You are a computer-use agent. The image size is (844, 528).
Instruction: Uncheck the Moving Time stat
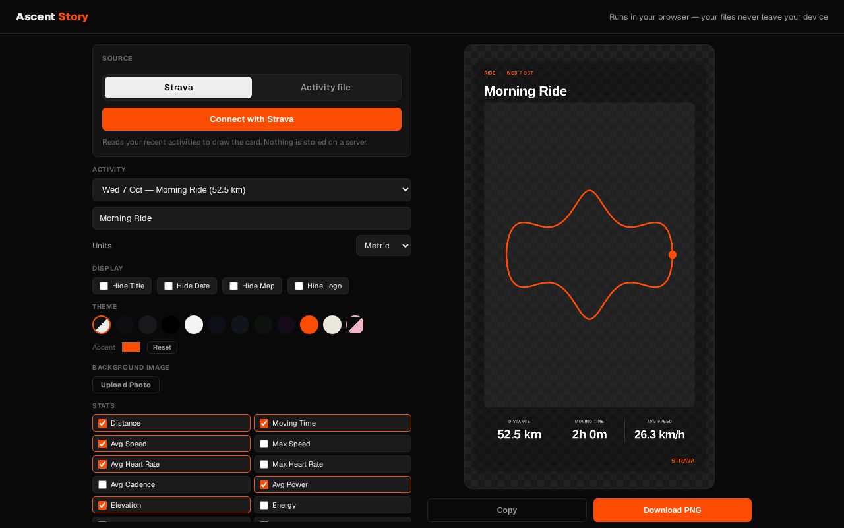[264, 423]
